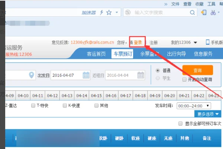Open the return date calendar icon
Viewport: 223px width, 149px height.
[140, 75]
